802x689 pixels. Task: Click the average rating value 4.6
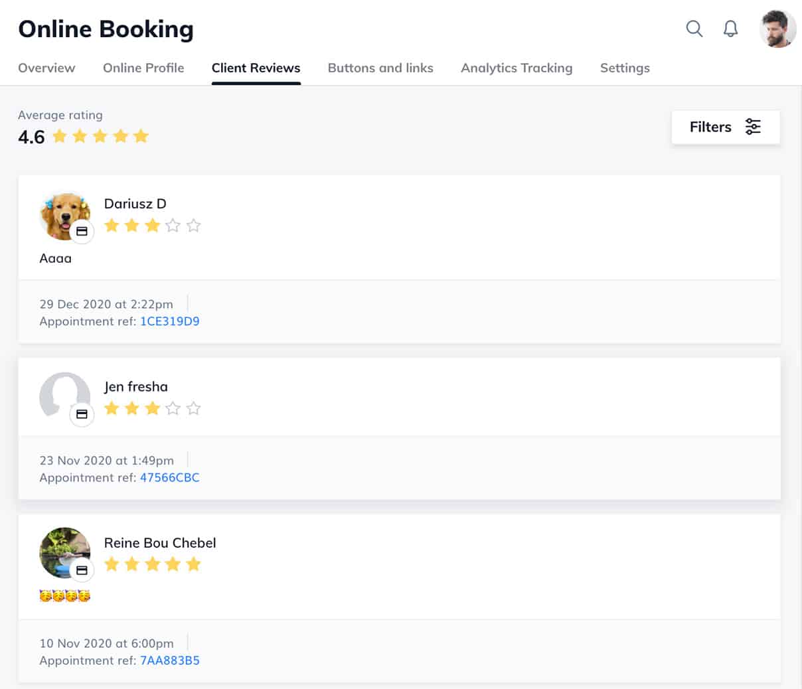(31, 137)
